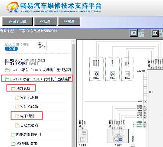Viewport: 163px width, 147px height.
Task: Click the 73-- box label
Action: pyautogui.click(x=112, y=78)
